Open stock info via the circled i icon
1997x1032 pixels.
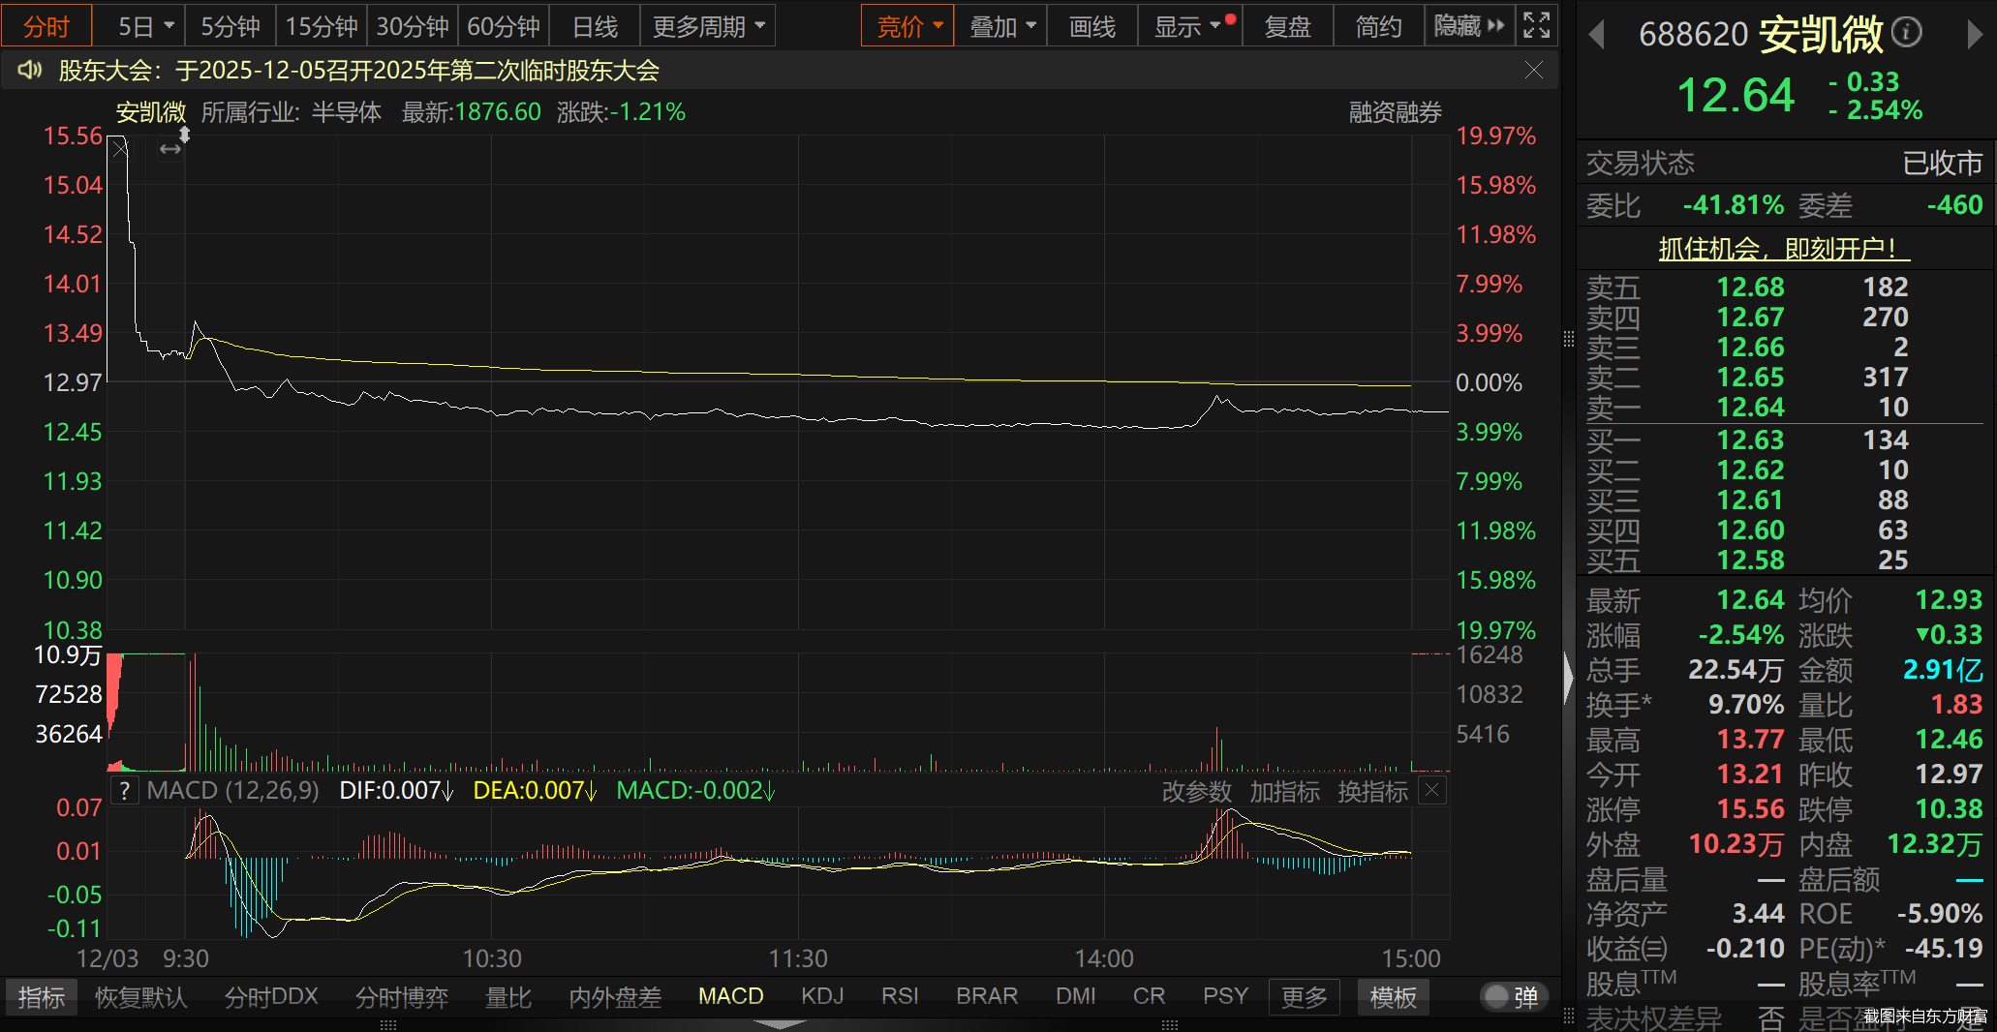(x=1906, y=34)
